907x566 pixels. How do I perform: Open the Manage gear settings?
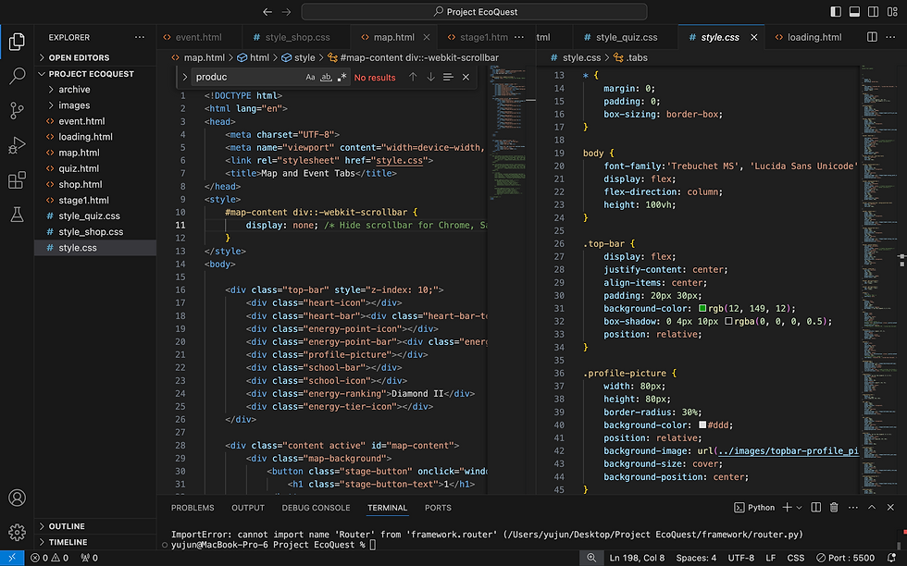click(17, 532)
